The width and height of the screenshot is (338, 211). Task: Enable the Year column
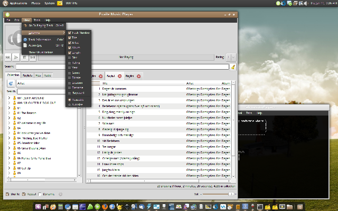(x=69, y=68)
